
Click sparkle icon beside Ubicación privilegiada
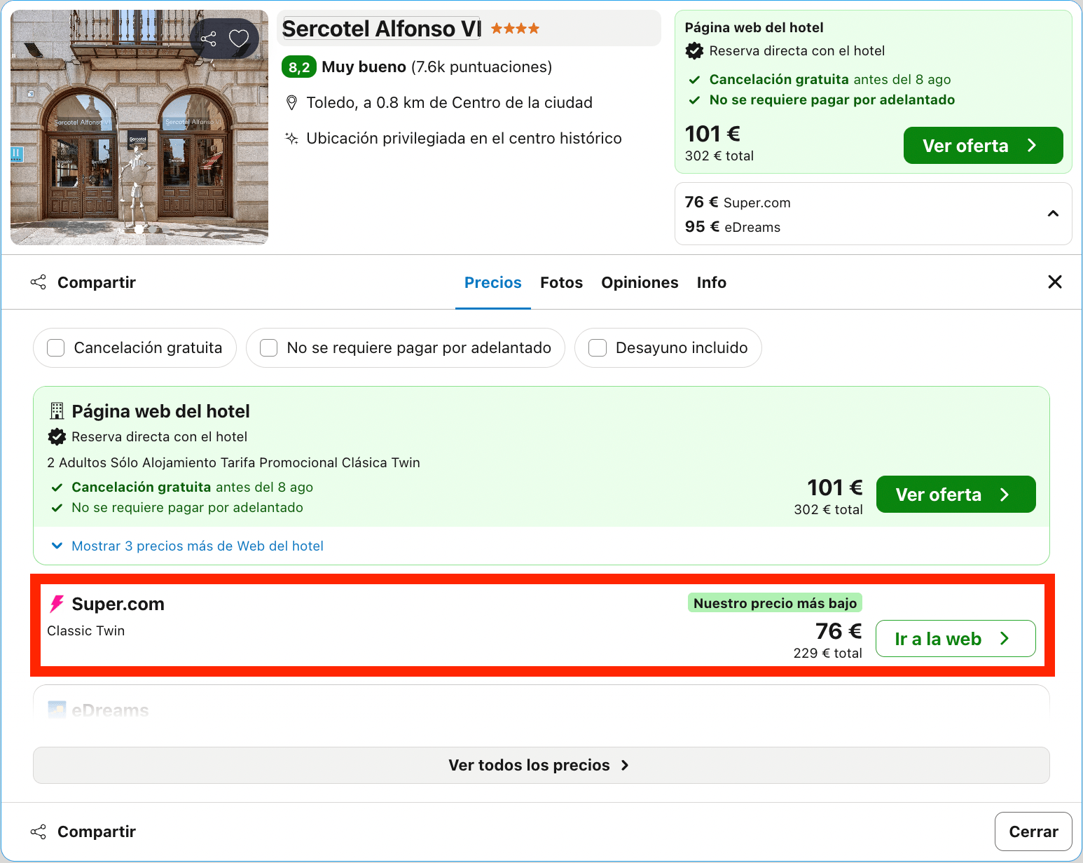[292, 138]
